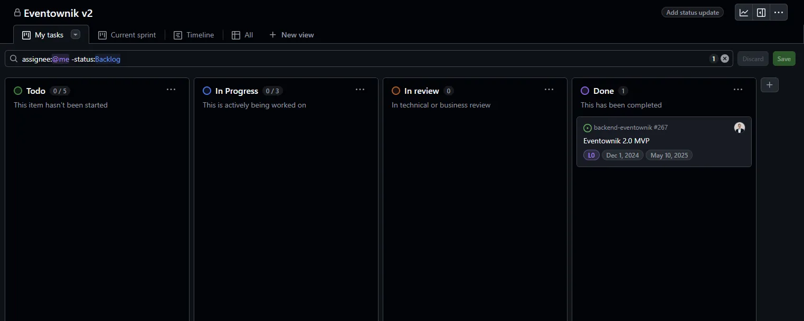Switch to the Current sprint tab
The image size is (804, 321).
(127, 35)
